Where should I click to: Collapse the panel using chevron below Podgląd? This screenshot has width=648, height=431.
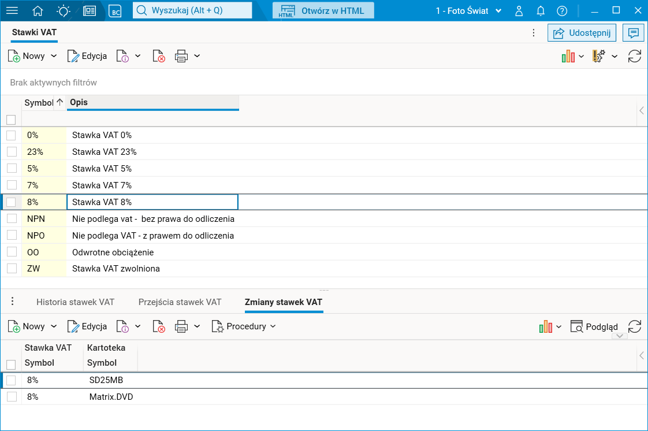click(620, 336)
